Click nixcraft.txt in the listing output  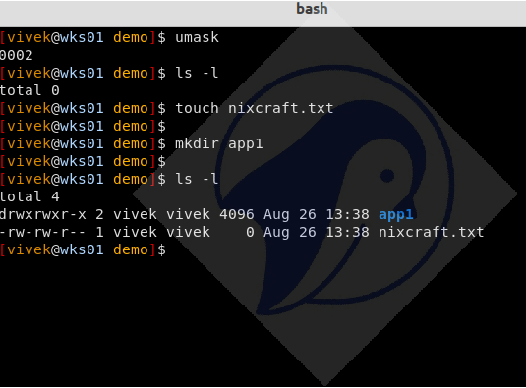click(431, 232)
